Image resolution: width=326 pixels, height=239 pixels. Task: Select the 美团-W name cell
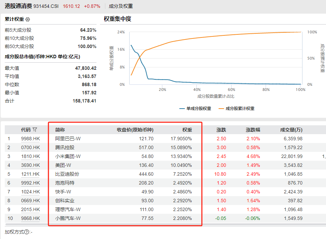[x=63, y=165]
